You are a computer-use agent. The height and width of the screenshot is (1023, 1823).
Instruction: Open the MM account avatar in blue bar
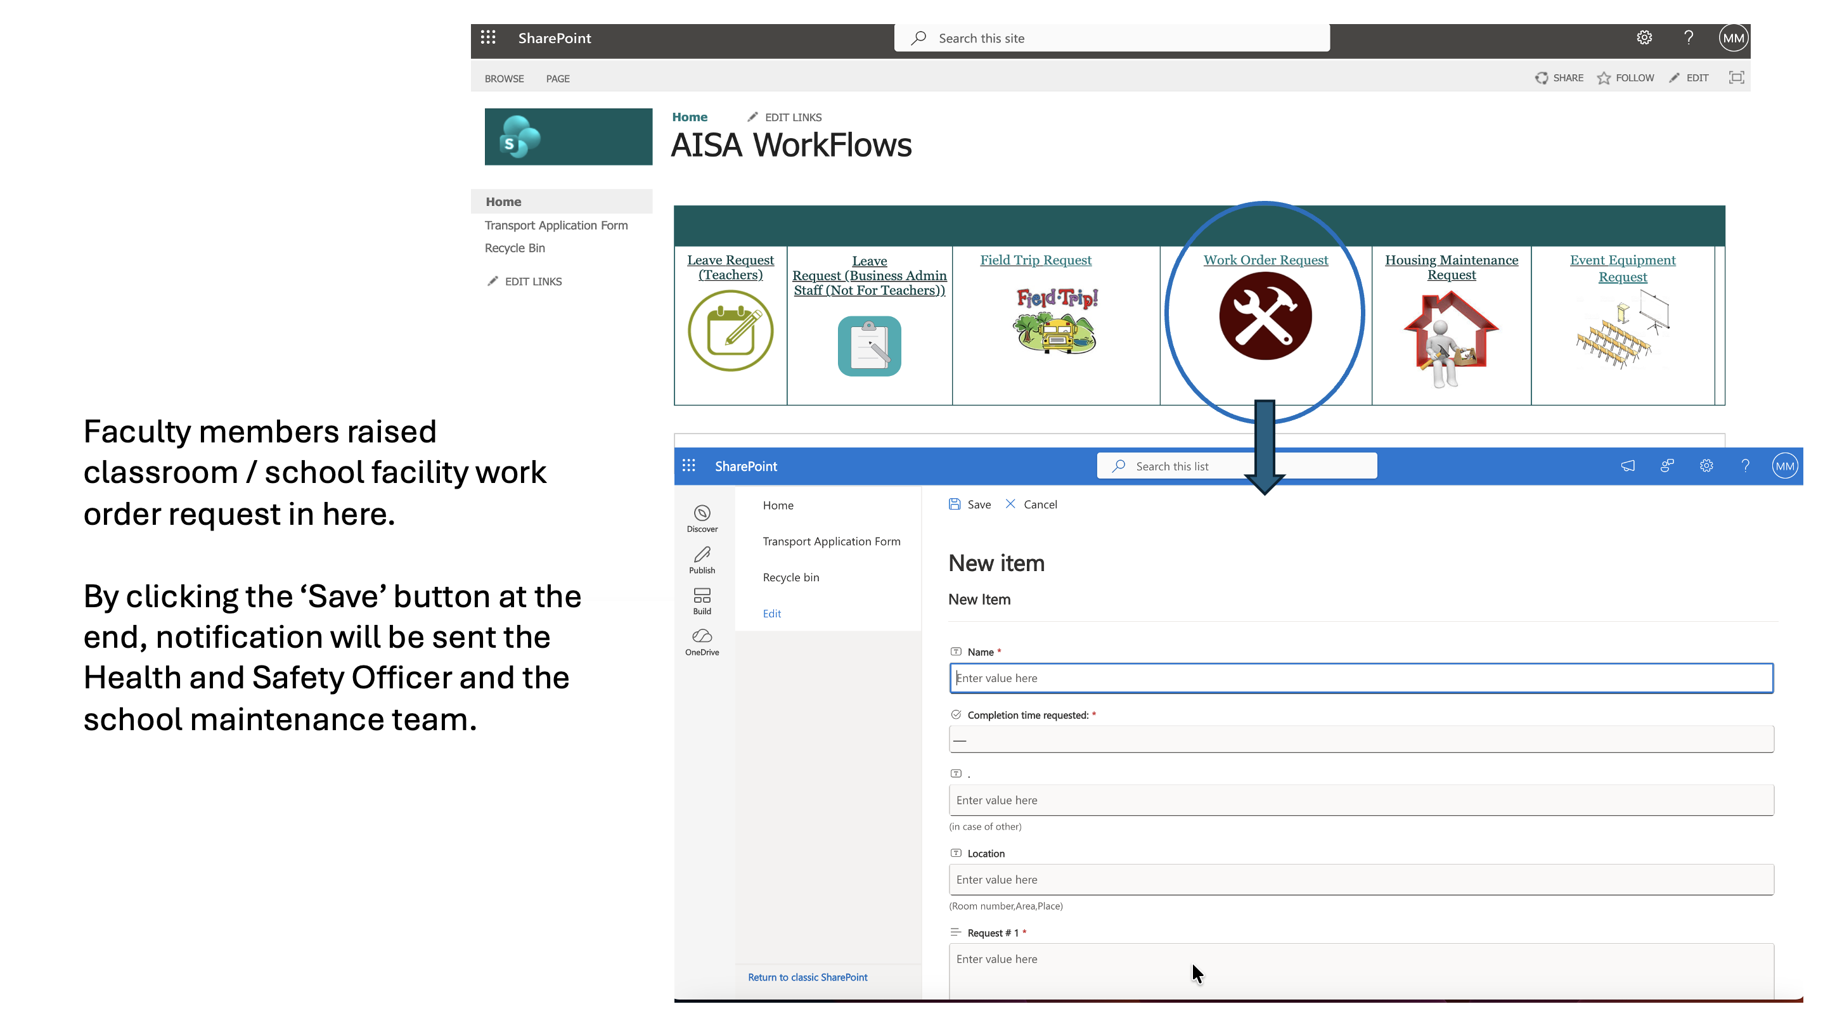pyautogui.click(x=1785, y=465)
